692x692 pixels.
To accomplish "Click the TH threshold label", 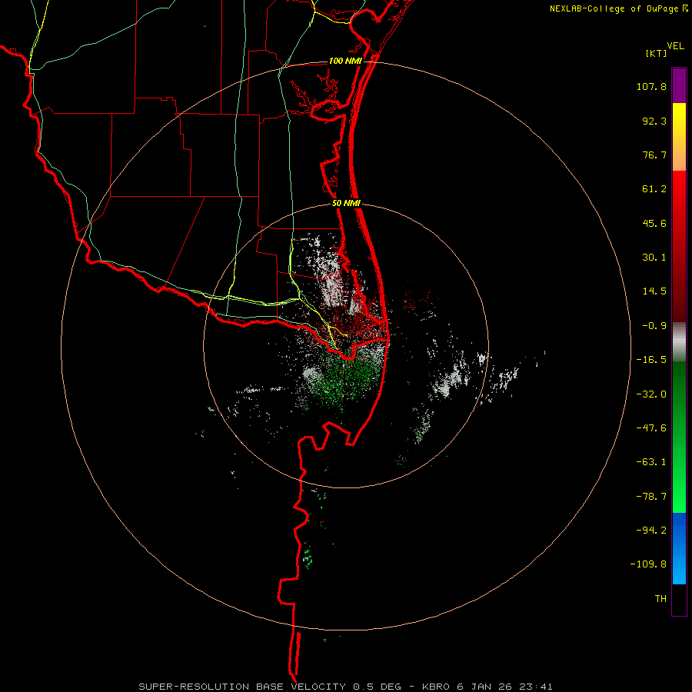I will pyautogui.click(x=660, y=598).
